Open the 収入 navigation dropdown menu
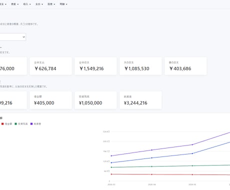Image resolution: width=230 pixels, height=190 pixels. coord(27,4)
